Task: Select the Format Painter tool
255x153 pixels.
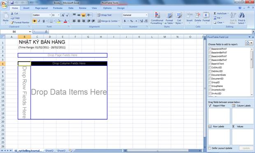Action: pyautogui.click(x=20, y=23)
